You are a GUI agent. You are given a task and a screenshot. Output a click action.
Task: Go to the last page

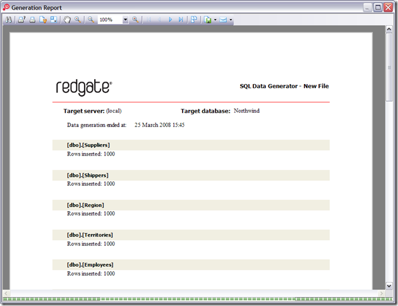coord(181,20)
